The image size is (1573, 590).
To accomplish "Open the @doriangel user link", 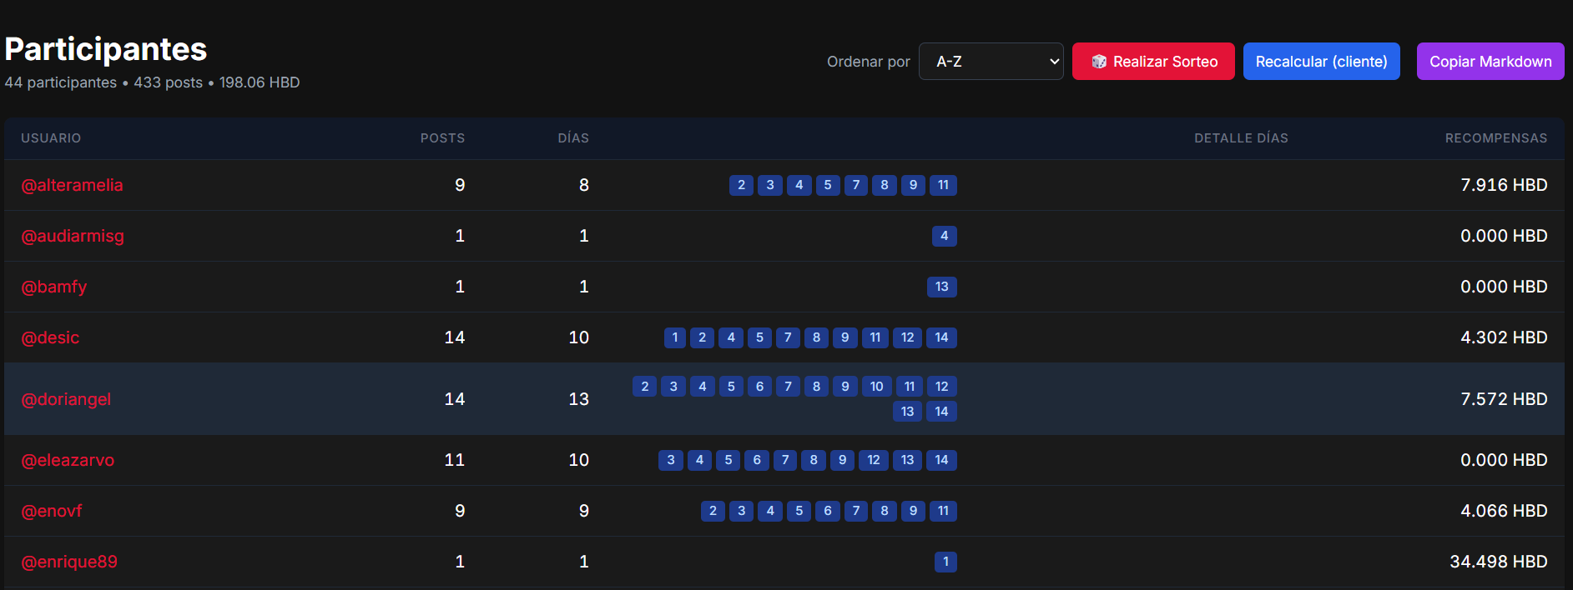I will (66, 399).
